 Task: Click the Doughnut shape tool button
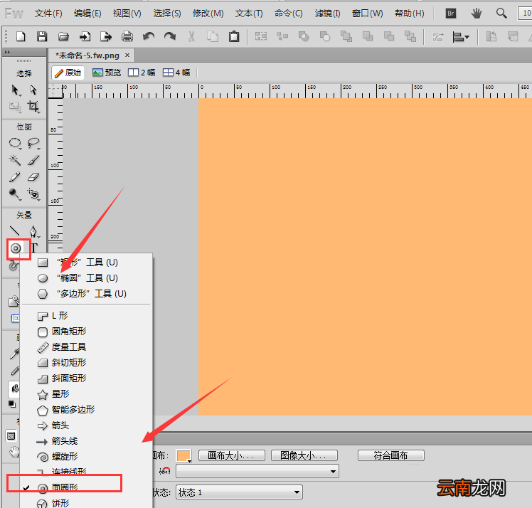click(x=16, y=248)
